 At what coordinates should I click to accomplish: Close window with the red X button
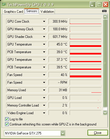tap(105, 4)
